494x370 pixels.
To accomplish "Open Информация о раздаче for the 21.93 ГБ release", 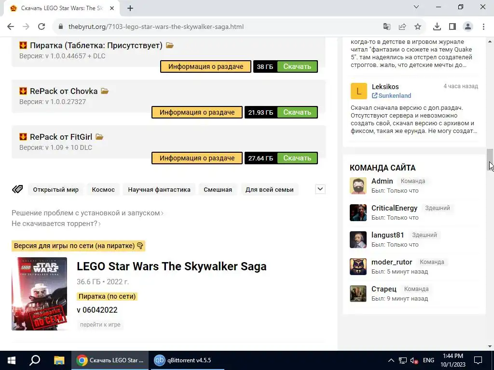I will pyautogui.click(x=197, y=112).
